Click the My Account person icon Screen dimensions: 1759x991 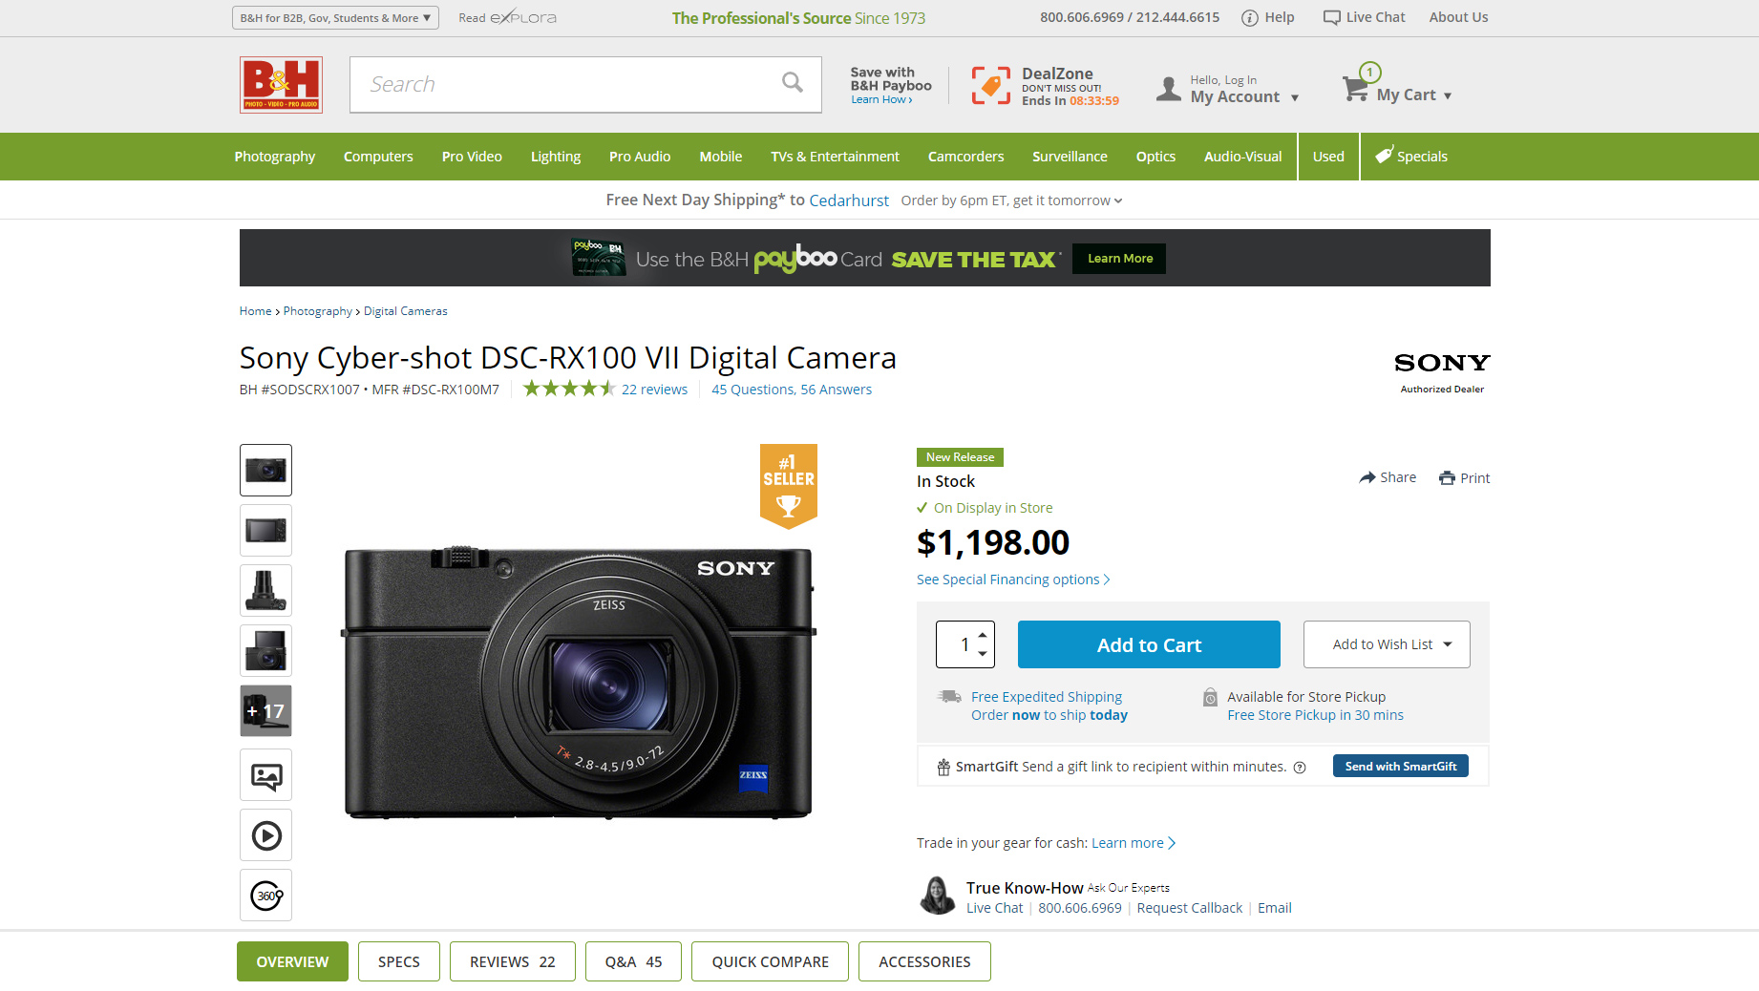coord(1169,89)
